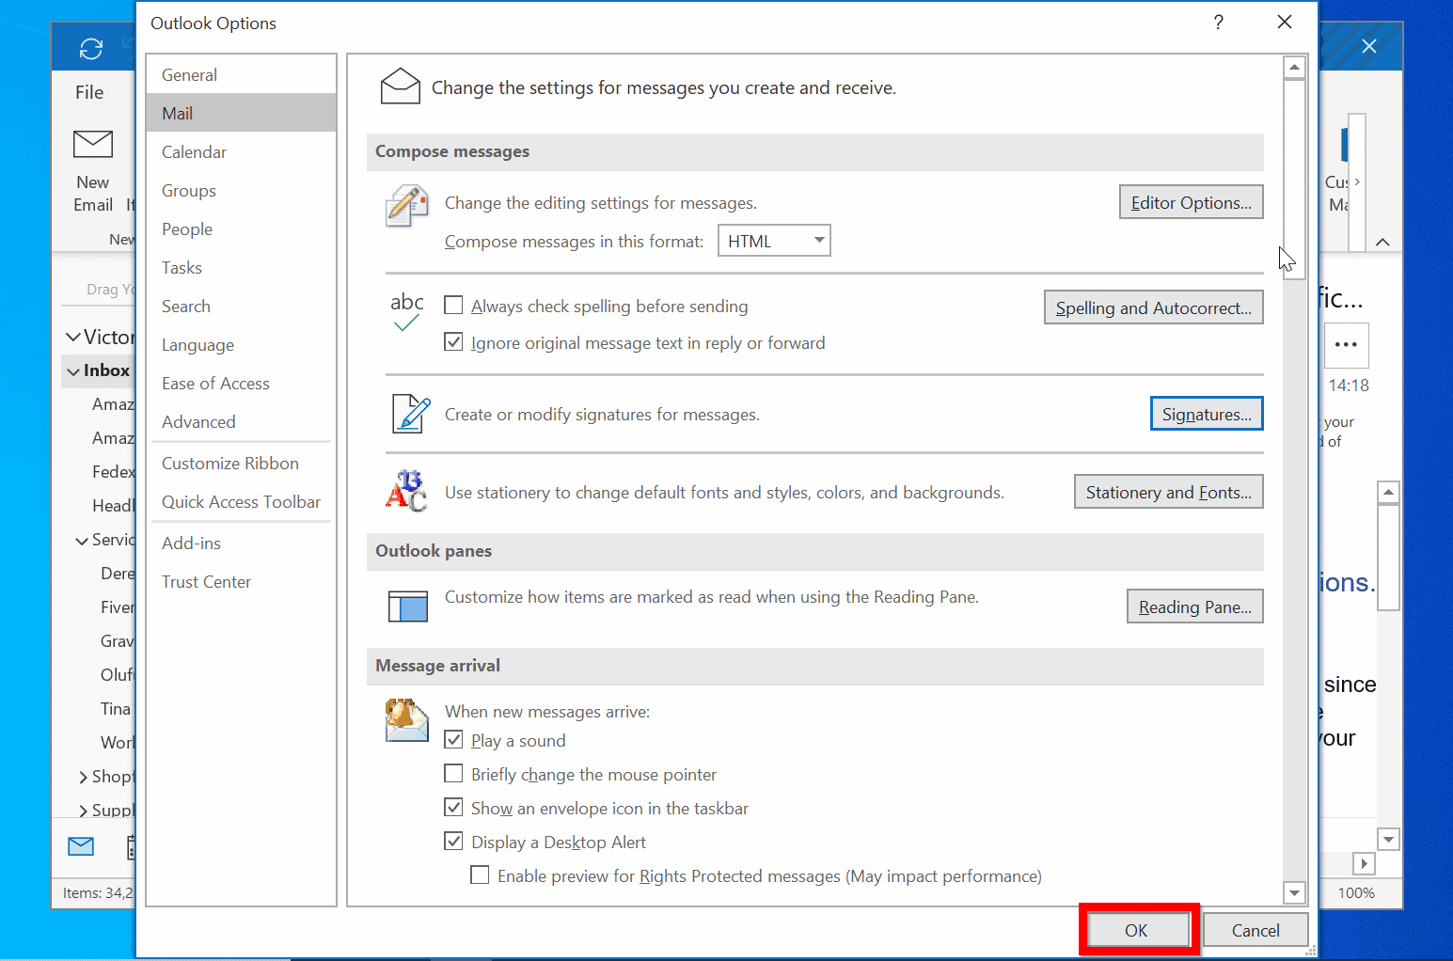Disable Play a sound for new messages
1453x961 pixels.
(x=453, y=739)
